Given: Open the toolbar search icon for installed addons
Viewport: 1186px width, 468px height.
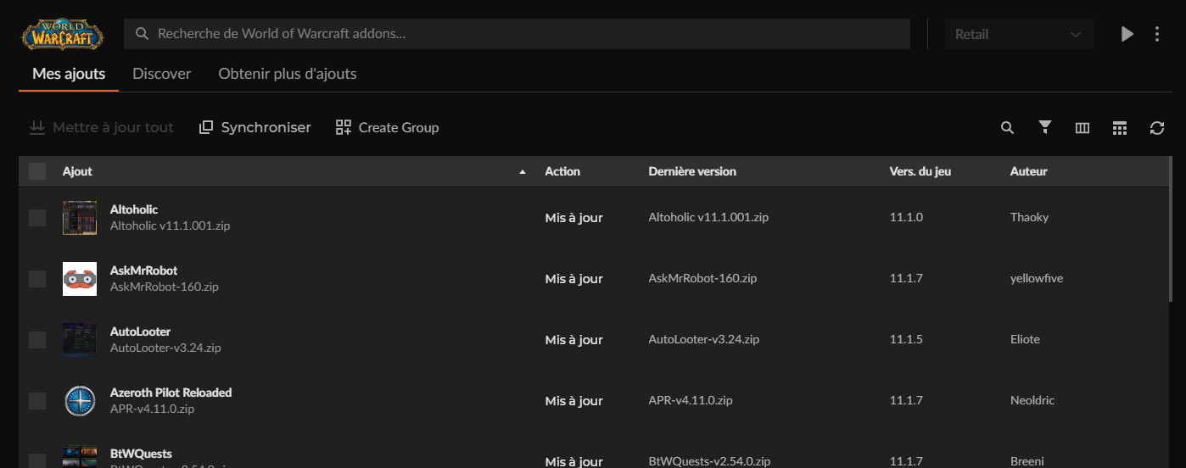Looking at the screenshot, I should [1007, 128].
